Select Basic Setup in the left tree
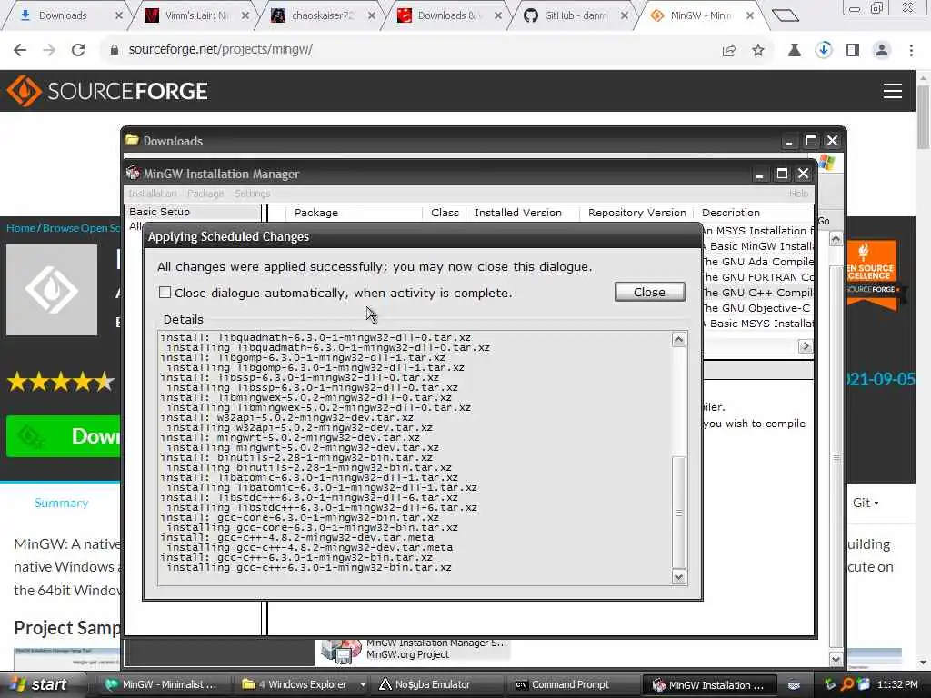The width and height of the screenshot is (931, 698). point(159,212)
